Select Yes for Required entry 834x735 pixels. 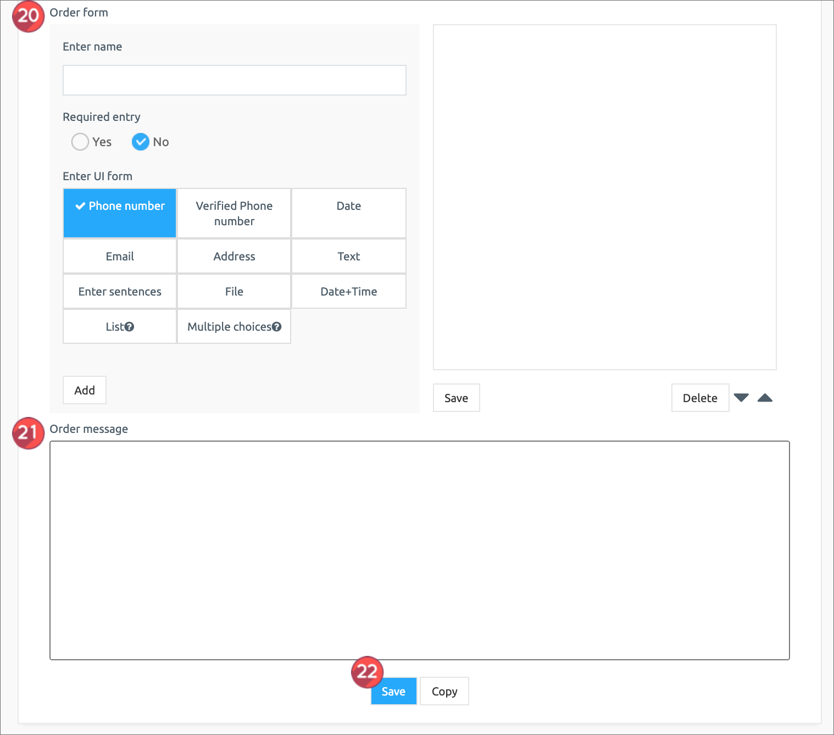[x=80, y=142]
